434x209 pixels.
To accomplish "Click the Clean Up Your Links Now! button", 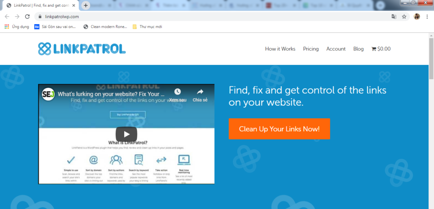I will [x=279, y=129].
